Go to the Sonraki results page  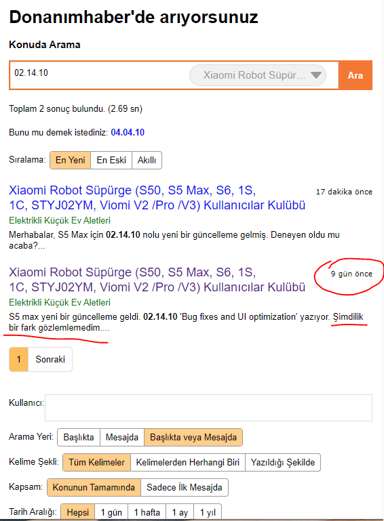tap(50, 360)
